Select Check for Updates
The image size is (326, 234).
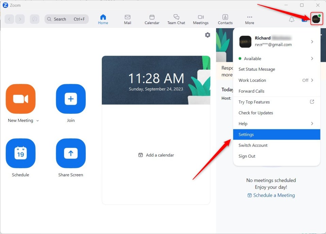point(277,113)
